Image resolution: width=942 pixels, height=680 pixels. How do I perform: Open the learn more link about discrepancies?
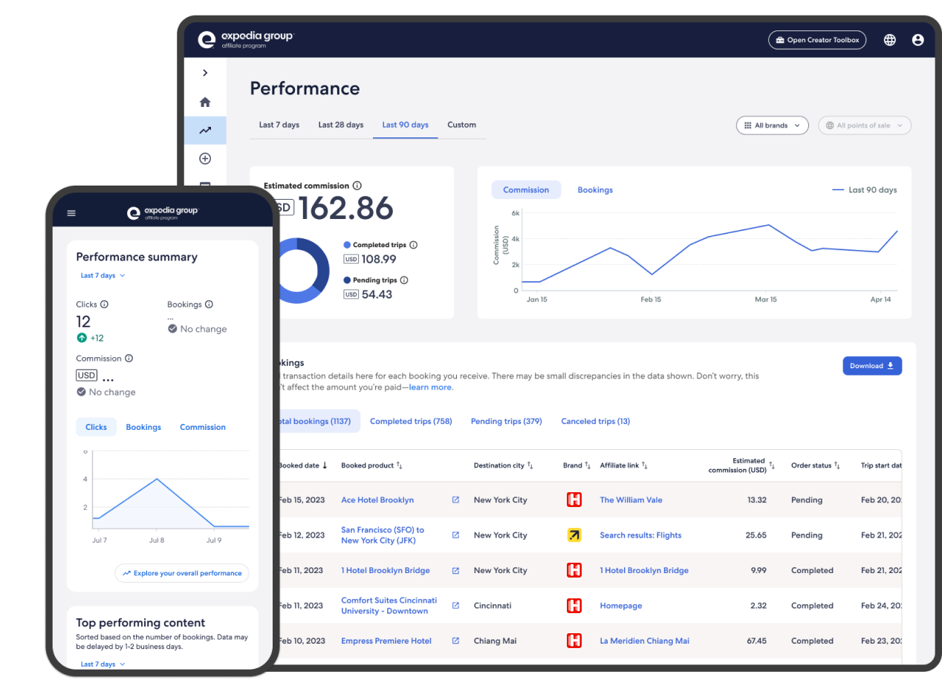tap(429, 386)
